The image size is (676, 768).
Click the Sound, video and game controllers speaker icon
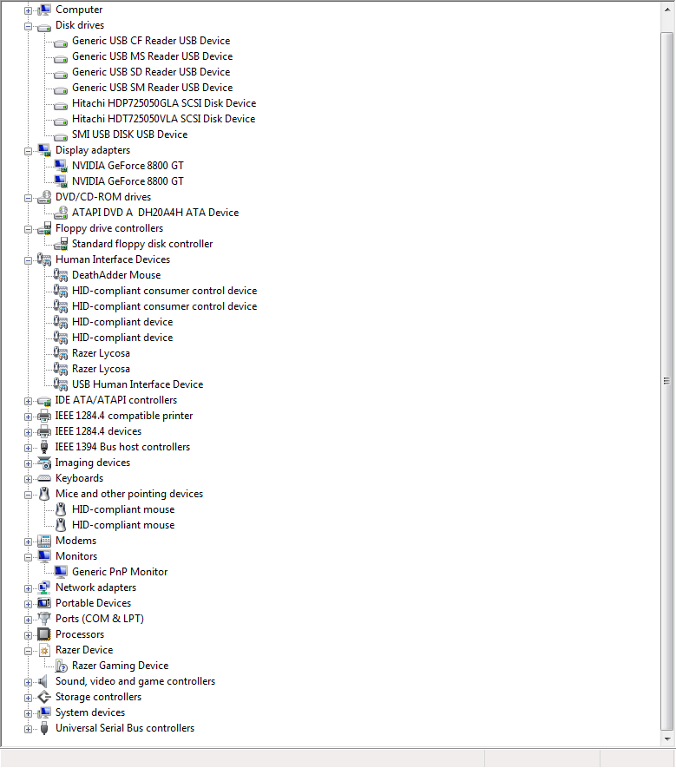point(43,681)
